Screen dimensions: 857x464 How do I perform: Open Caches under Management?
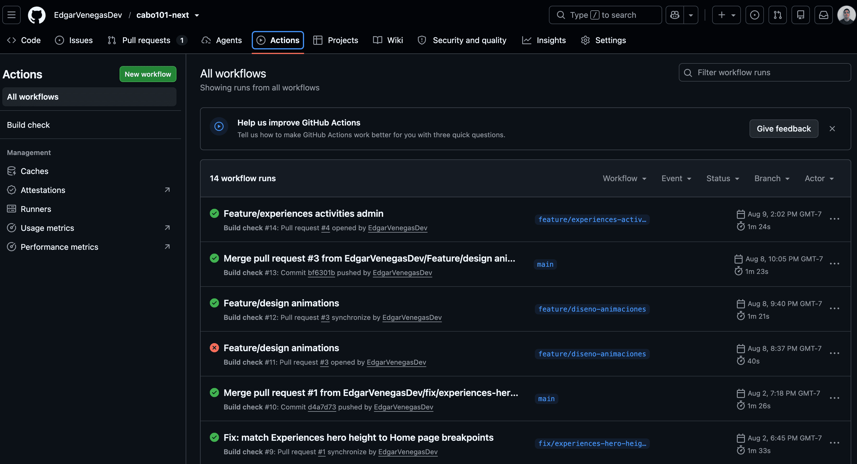click(x=89, y=171)
